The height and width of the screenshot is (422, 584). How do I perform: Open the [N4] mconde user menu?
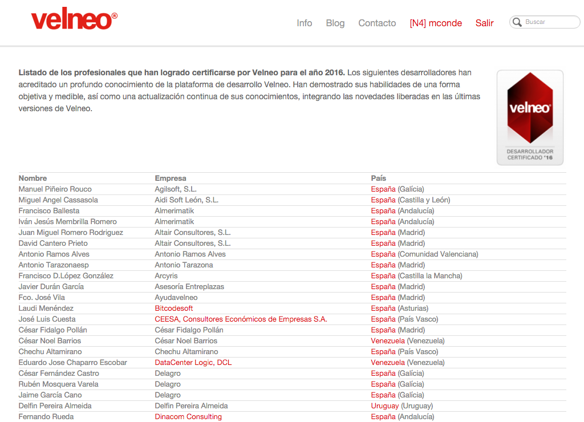click(x=436, y=23)
